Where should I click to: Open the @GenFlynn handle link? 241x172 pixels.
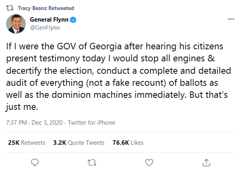(x=45, y=28)
